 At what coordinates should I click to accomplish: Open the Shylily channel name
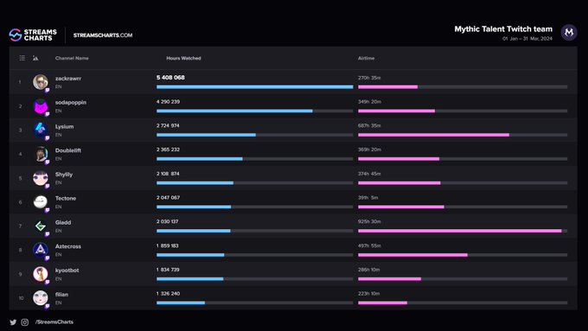(x=64, y=175)
